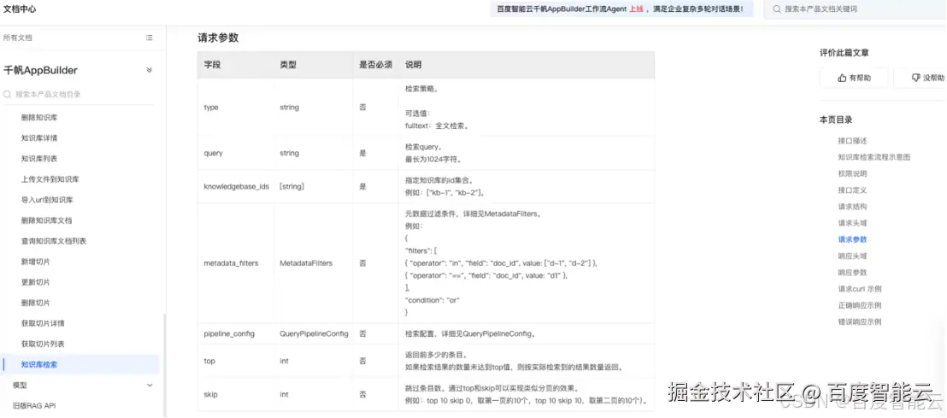
Task: Click the AppBuilder 工作流Agent announcement banner
Action: (621, 9)
